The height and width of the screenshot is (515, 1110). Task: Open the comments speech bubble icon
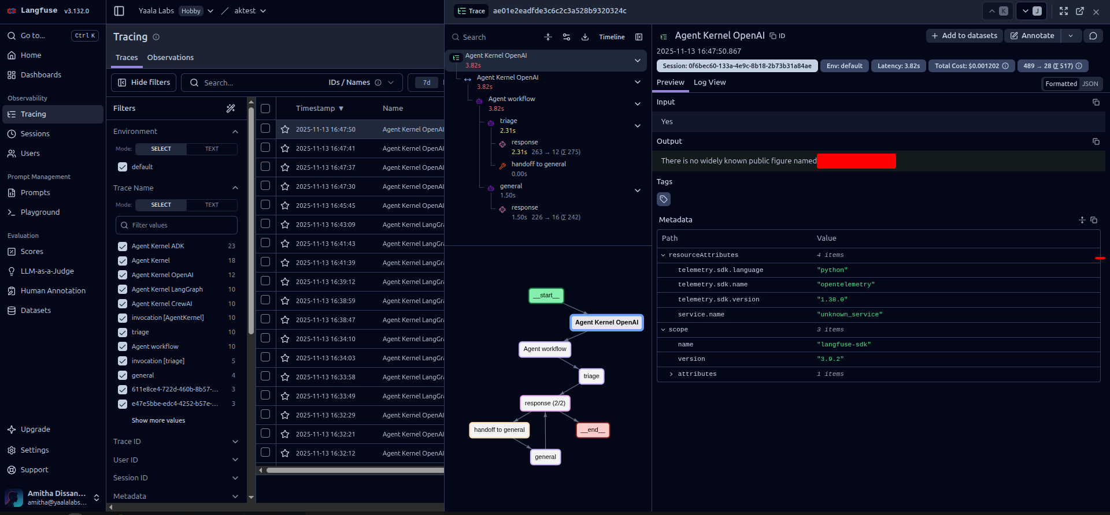(1093, 36)
